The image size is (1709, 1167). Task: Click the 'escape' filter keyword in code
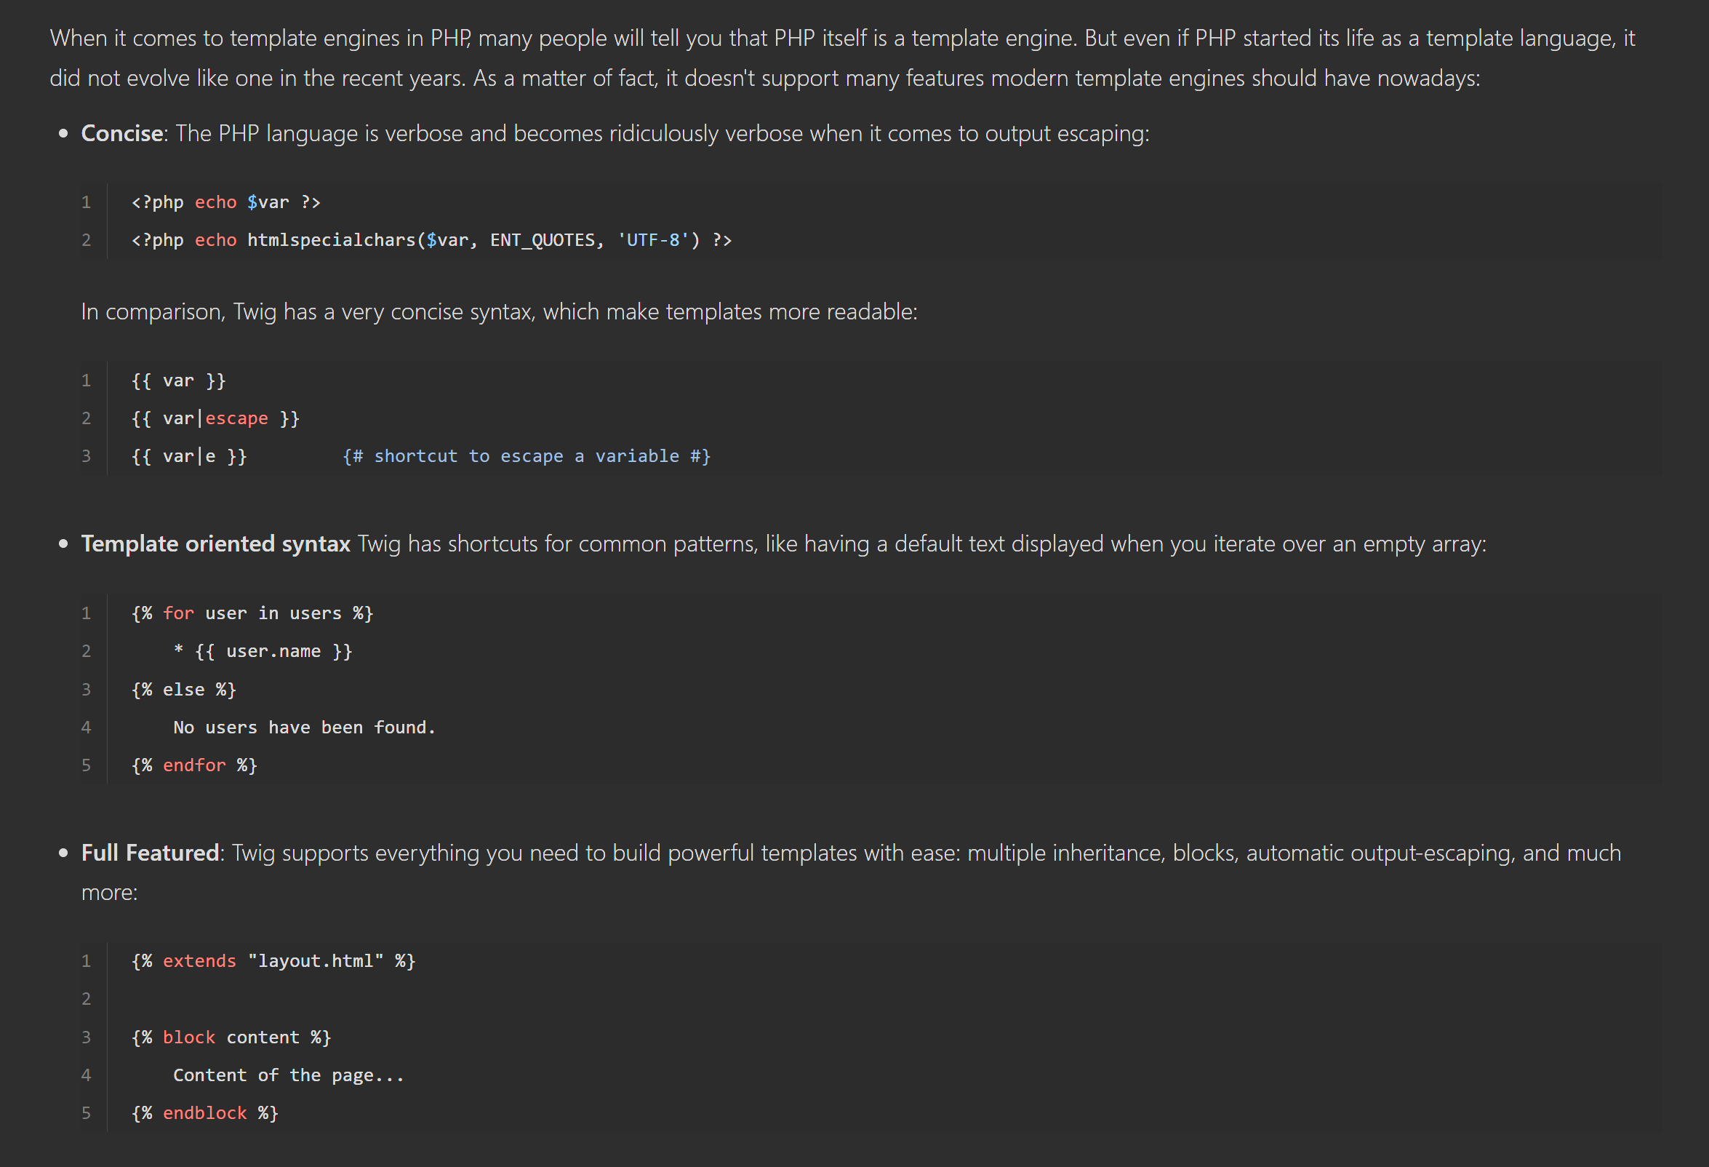[237, 418]
